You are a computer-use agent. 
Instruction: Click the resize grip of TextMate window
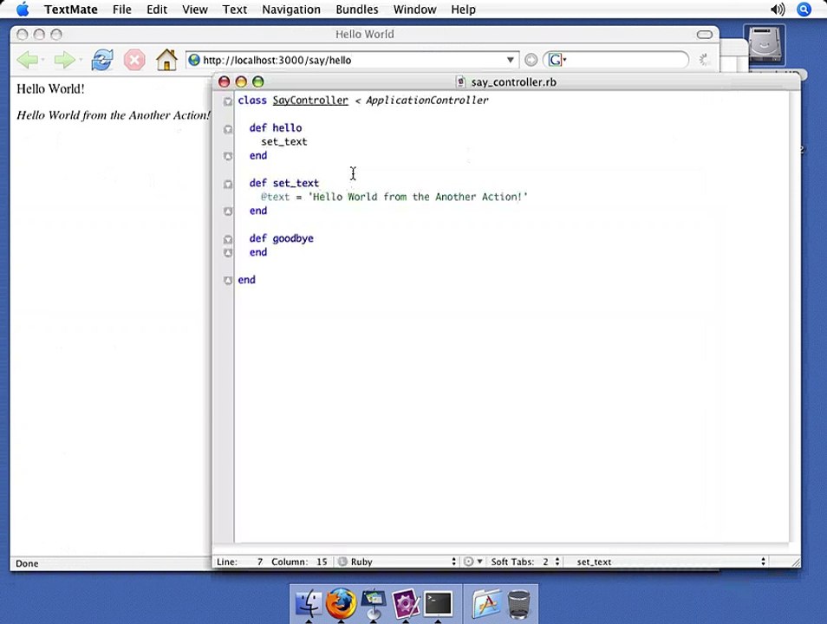[795, 562]
